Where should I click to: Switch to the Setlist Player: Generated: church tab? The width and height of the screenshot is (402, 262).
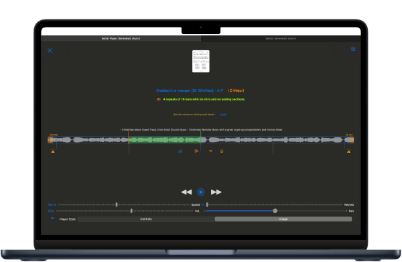[121, 38]
